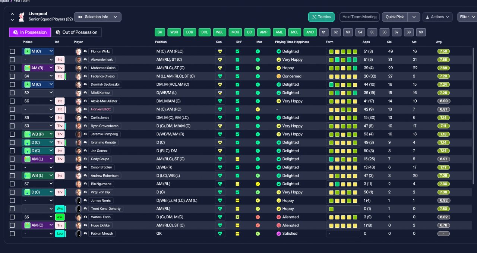Open Florian Wirtz picked position dropdown
The image size is (477, 253).
pos(38,51)
